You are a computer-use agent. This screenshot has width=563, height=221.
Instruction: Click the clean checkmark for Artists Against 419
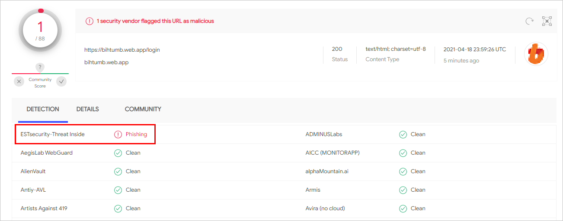click(x=118, y=209)
